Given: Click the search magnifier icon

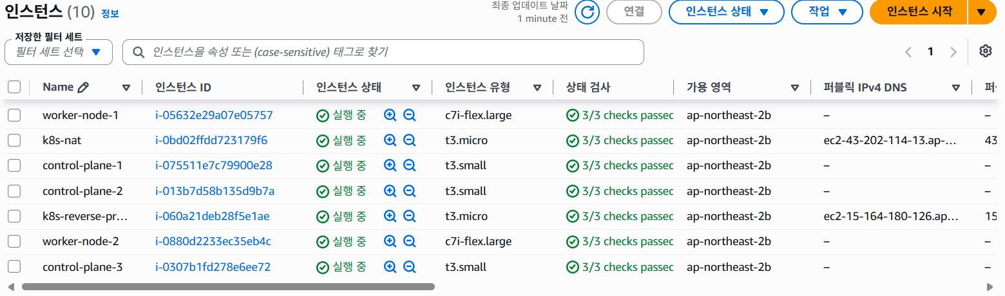Looking at the screenshot, I should click(138, 52).
